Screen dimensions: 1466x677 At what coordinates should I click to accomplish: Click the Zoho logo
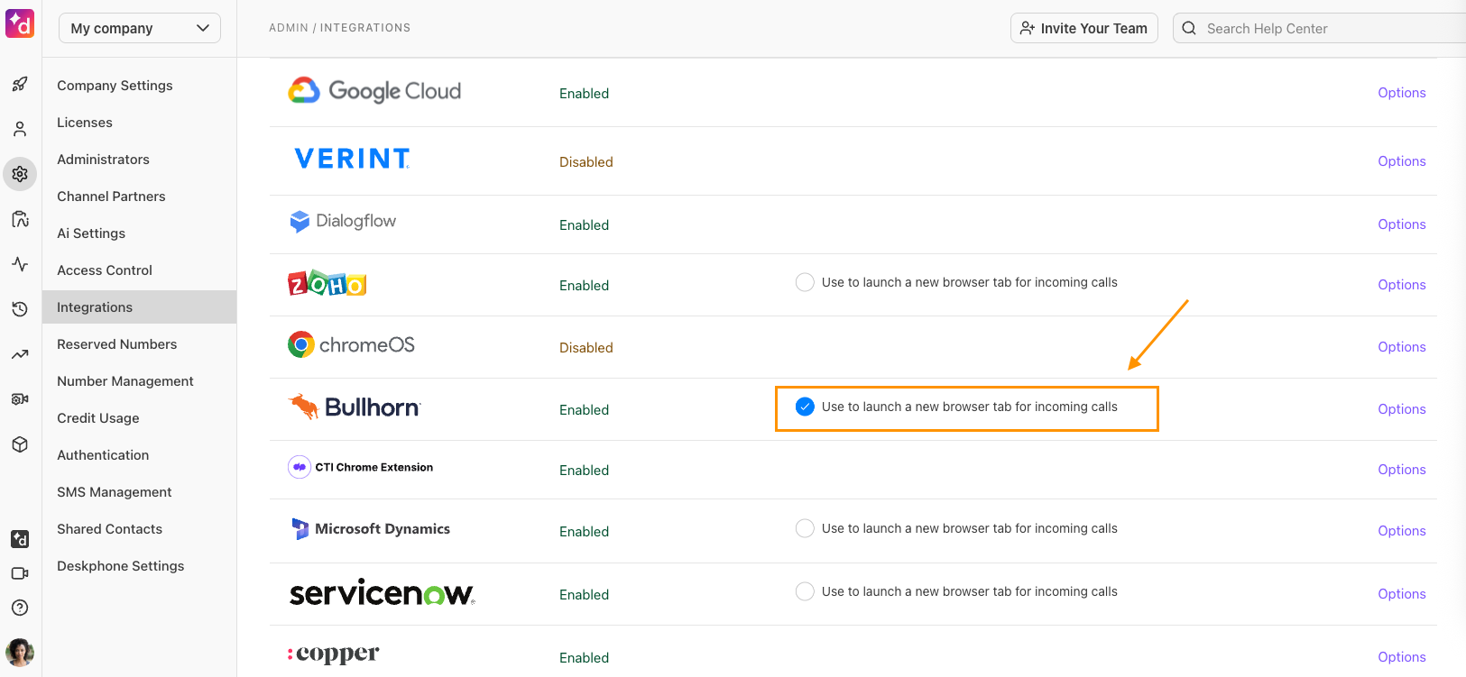(327, 284)
